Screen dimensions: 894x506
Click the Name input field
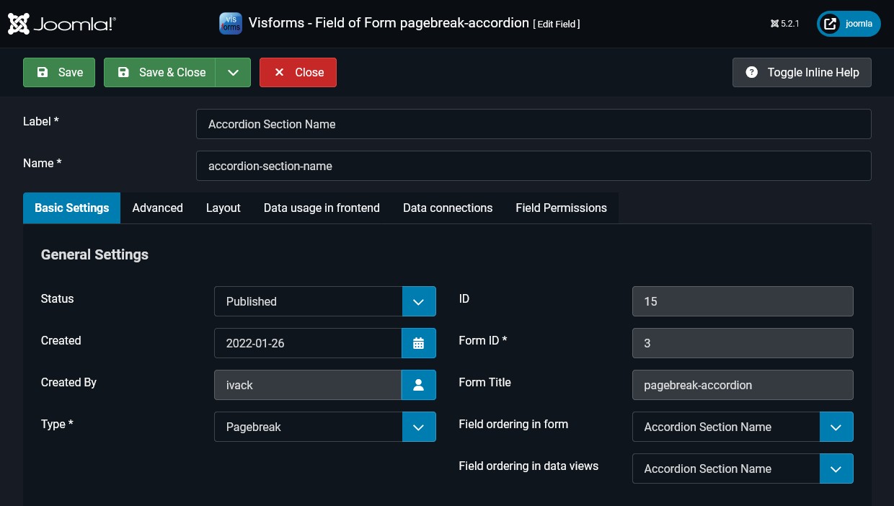[534, 166]
